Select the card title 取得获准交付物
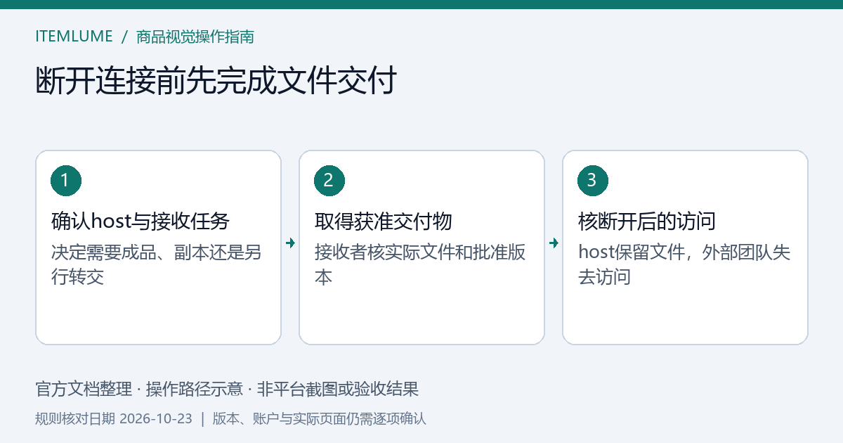This screenshot has width=843, height=443. [383, 222]
